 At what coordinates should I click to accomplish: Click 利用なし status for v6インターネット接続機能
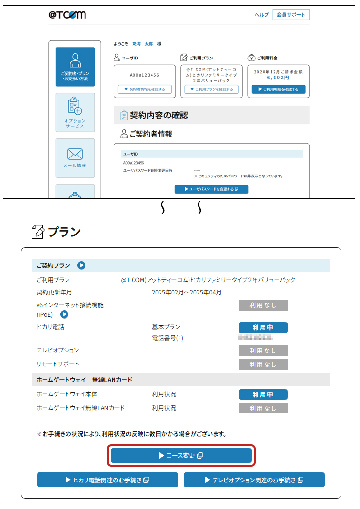pyautogui.click(x=263, y=305)
